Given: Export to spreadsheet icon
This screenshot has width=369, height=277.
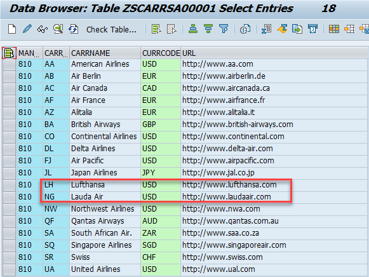Looking at the screenshot, I should [266, 29].
